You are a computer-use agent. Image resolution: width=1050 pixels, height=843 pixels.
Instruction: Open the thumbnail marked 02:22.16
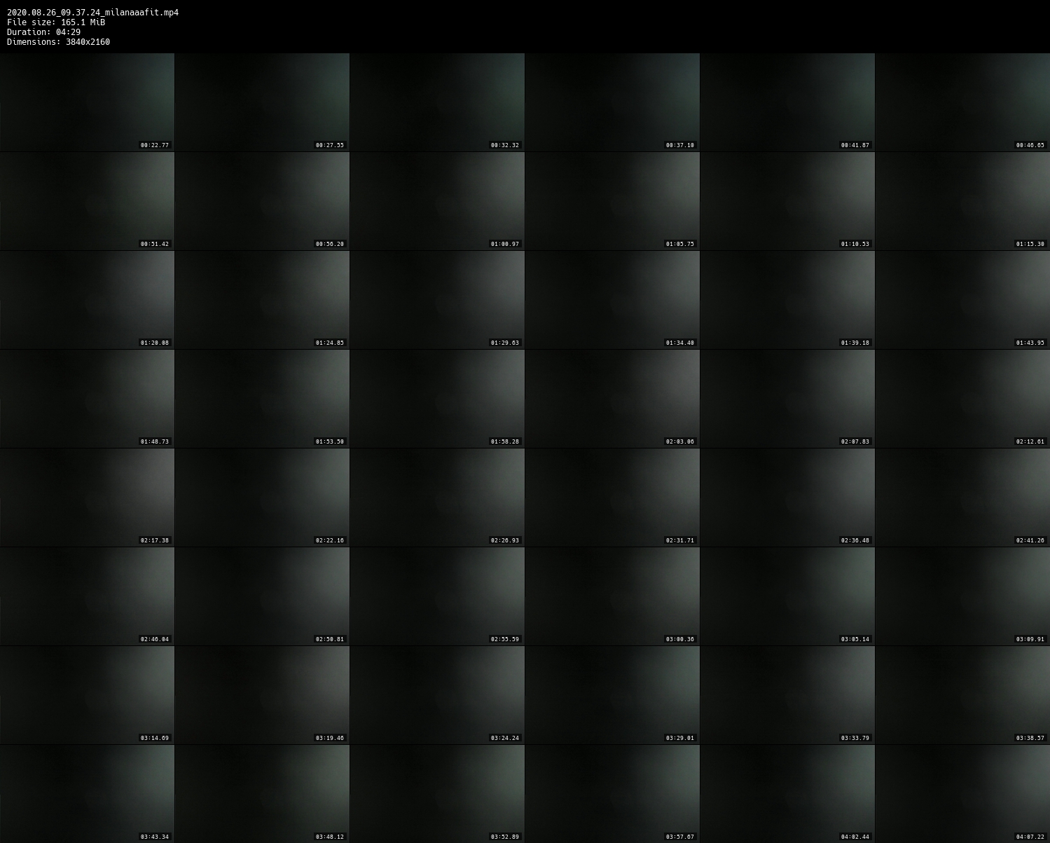(x=262, y=498)
